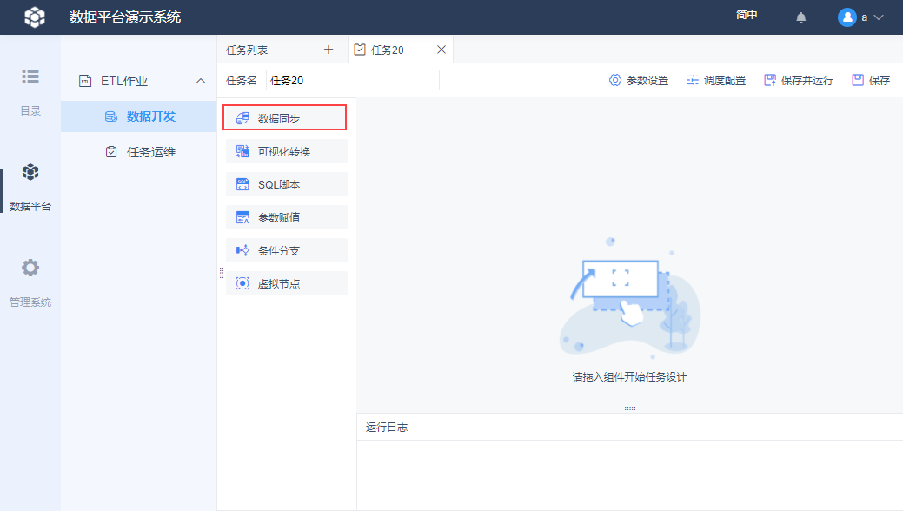Screen dimensions: 903x511
Task: Open the 任务运维 menu item
Action: 139,152
